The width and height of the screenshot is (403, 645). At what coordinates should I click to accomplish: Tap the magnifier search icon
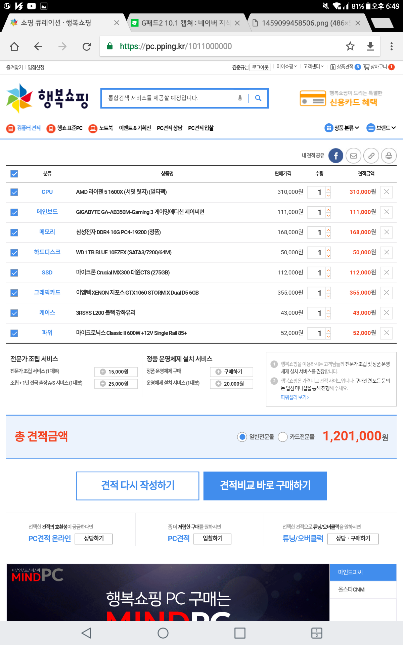click(x=258, y=98)
